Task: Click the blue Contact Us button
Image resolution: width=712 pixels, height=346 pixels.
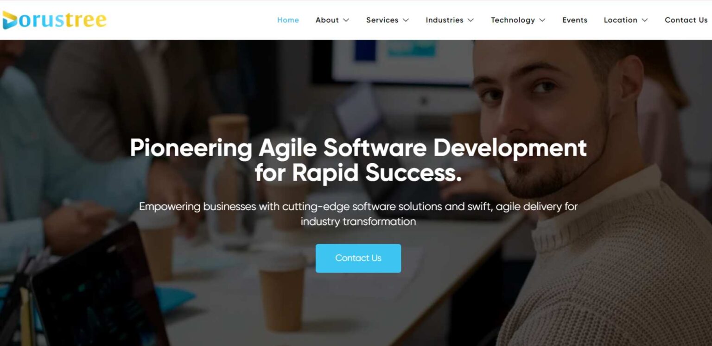Action: tap(358, 258)
